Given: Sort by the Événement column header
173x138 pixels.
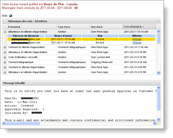Looking at the screenshot, I should click(32, 27).
